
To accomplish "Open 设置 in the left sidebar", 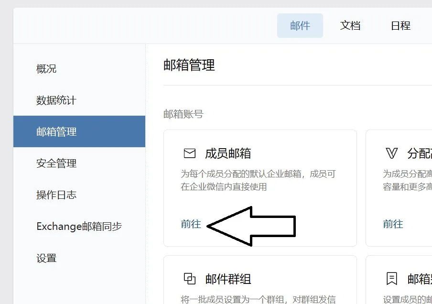I will pyautogui.click(x=46, y=258).
